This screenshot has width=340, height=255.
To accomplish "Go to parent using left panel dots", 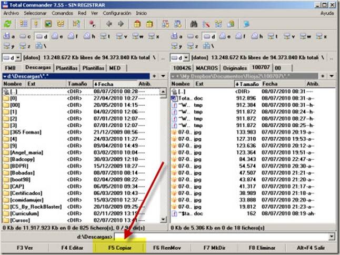I will (163, 58).
